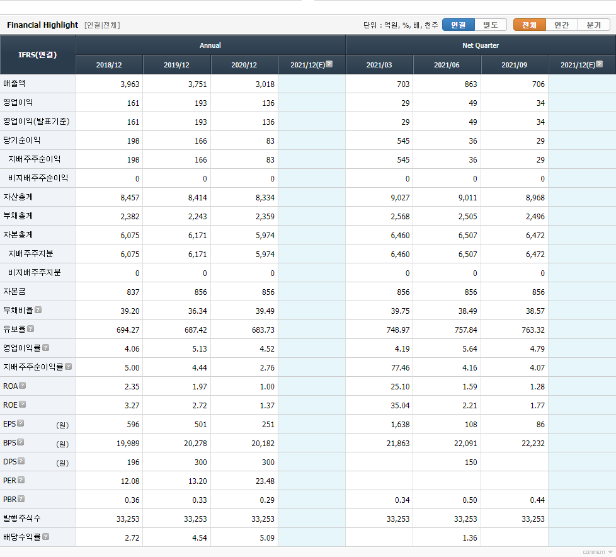Click the 2018/12 column header
Screen dimensions: 616x557
click(109, 65)
